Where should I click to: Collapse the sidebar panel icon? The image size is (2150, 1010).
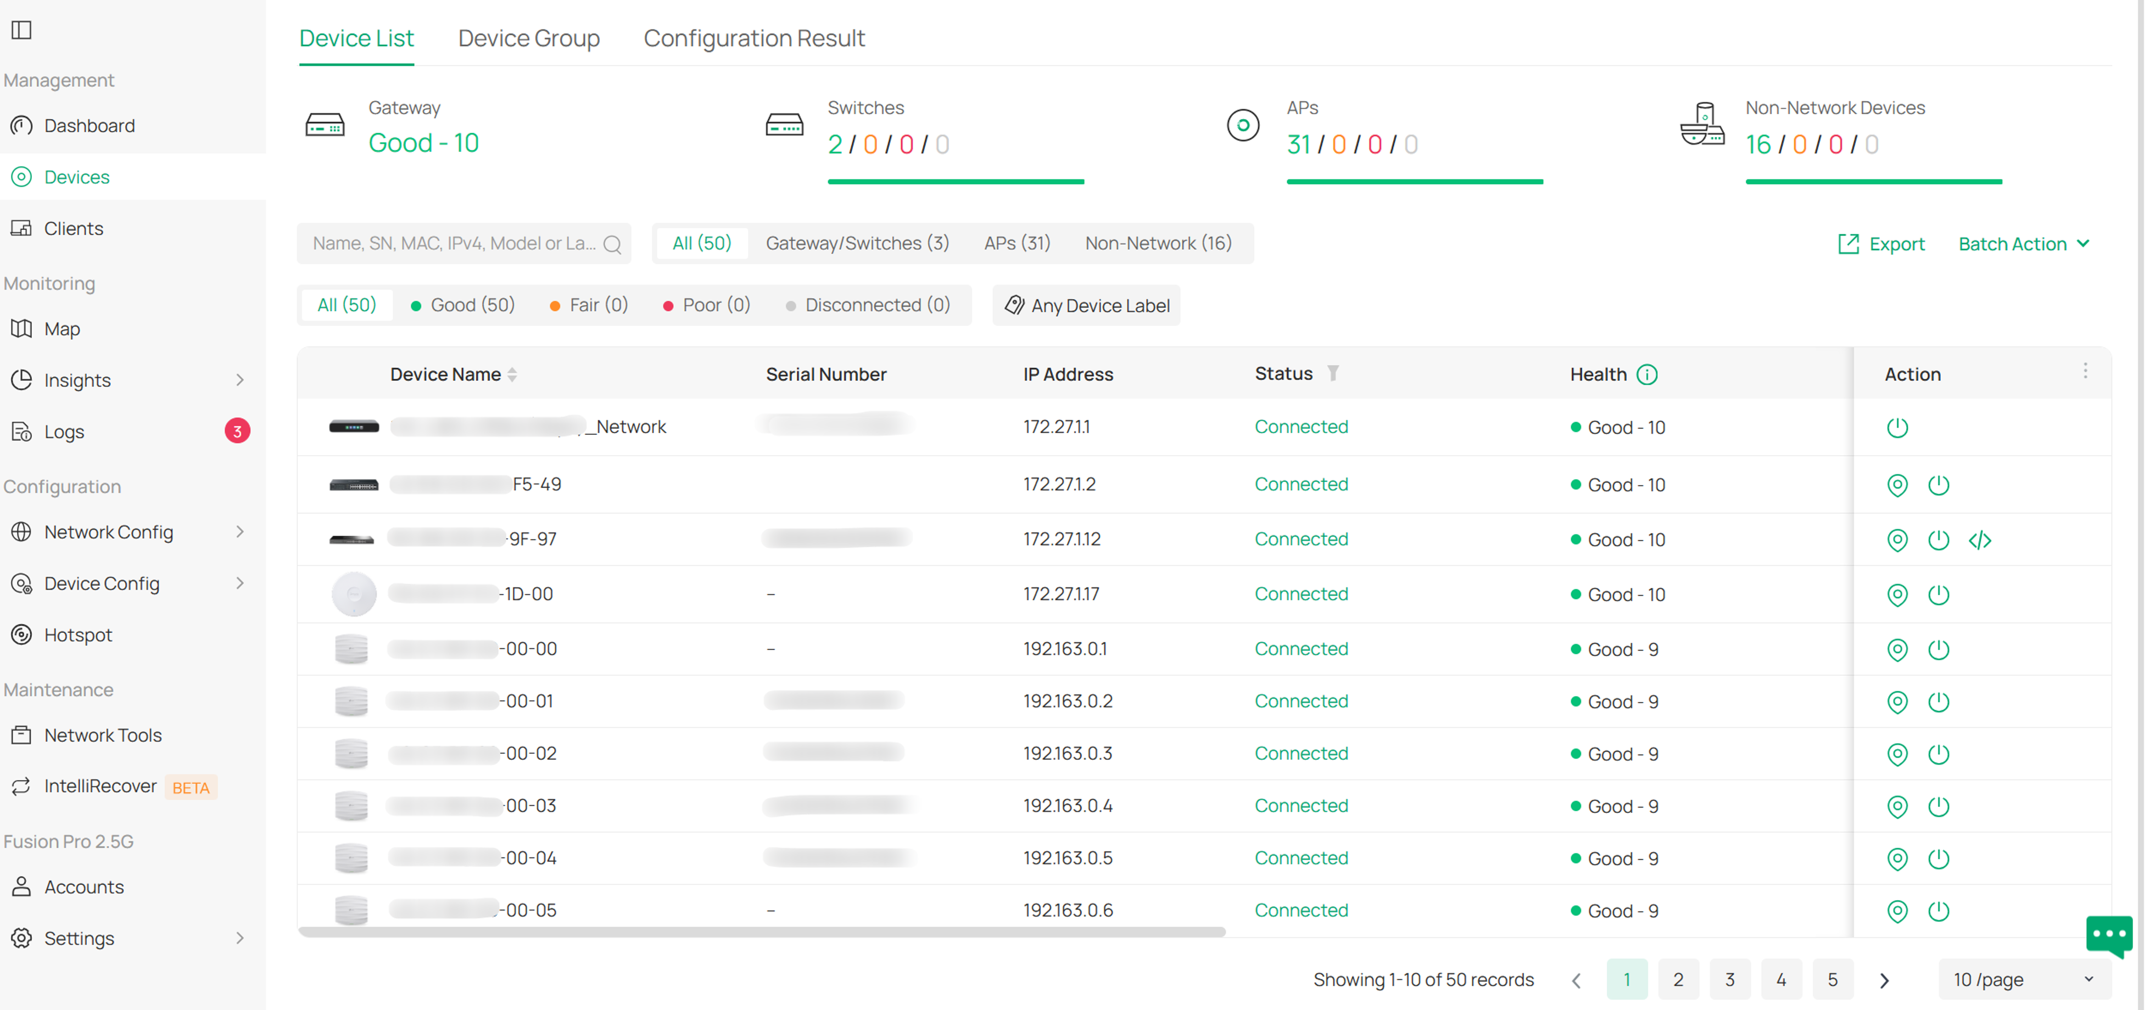(22, 30)
